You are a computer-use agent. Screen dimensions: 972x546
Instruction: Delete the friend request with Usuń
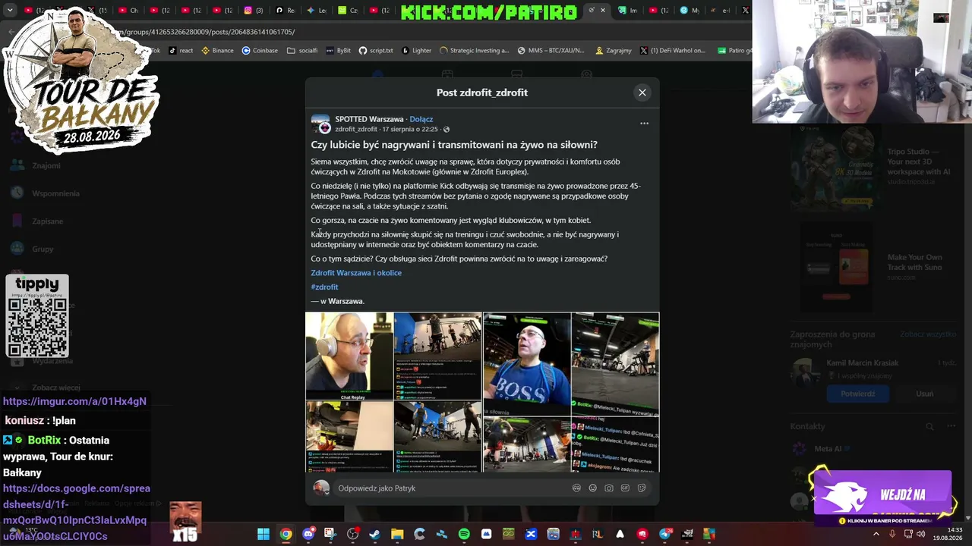coord(924,394)
